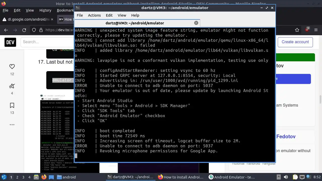Screen dimensions: 322x181
Task: Switch to workspace 3 in pager
Action: click(23, 177)
